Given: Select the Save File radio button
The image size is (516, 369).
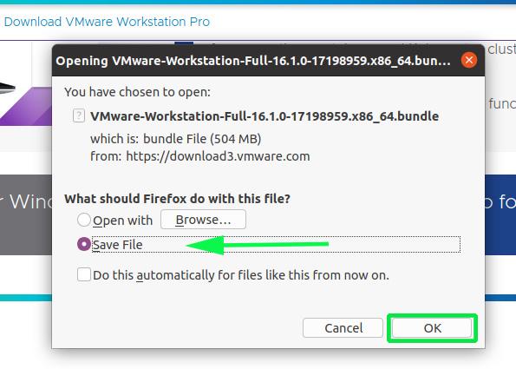Looking at the screenshot, I should pos(84,244).
